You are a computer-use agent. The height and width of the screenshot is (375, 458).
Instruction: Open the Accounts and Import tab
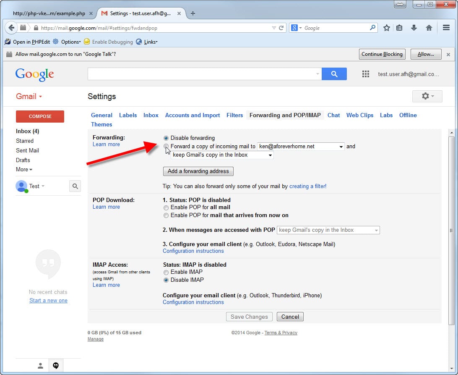point(192,115)
